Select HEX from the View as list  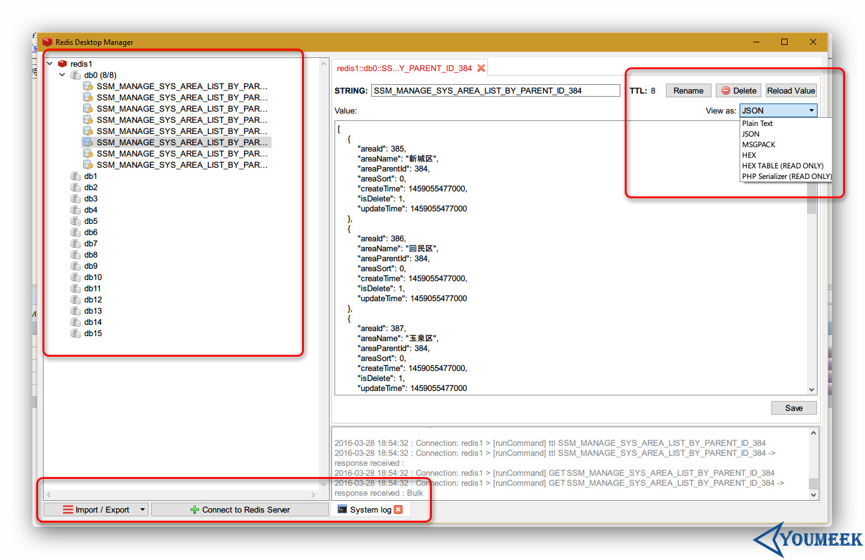tap(749, 155)
